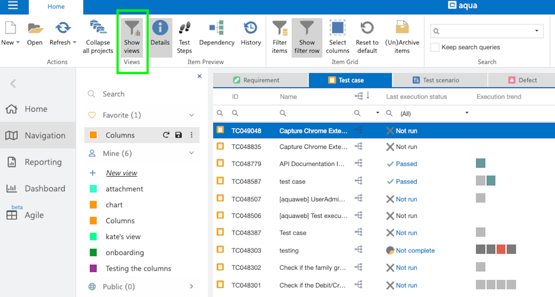Click the Dependency icon in the ribbon

pos(216,28)
